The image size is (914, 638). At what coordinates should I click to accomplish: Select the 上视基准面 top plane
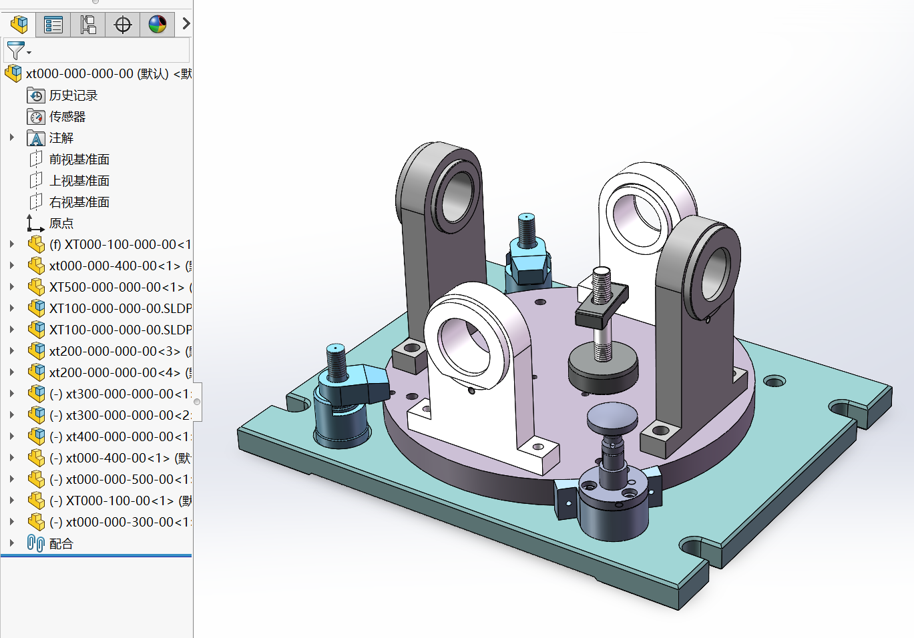tap(79, 181)
